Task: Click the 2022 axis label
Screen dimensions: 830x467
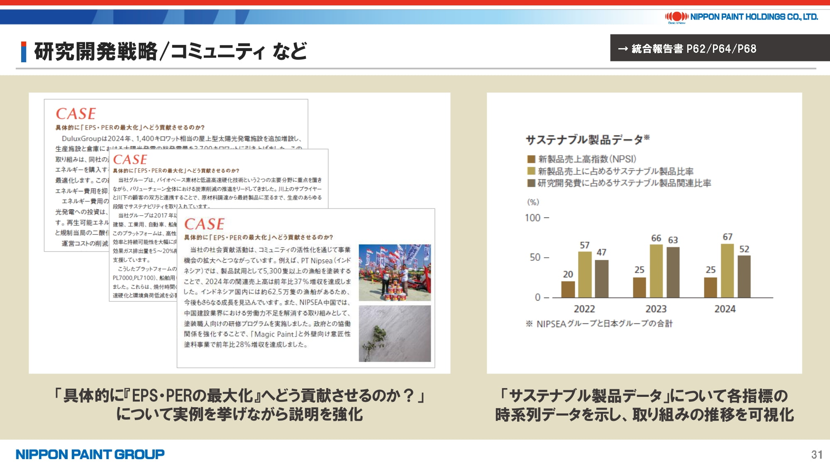Action: [584, 309]
